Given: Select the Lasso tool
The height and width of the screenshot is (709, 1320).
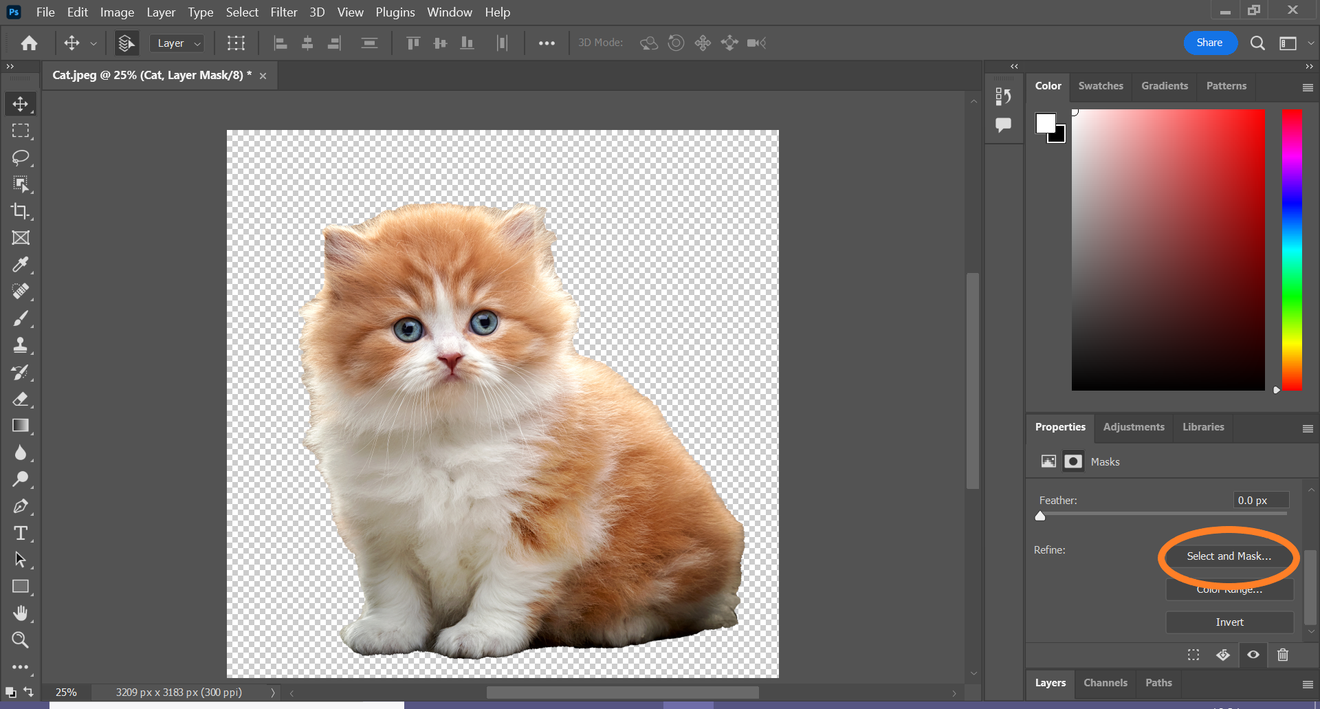Looking at the screenshot, I should click(21, 157).
